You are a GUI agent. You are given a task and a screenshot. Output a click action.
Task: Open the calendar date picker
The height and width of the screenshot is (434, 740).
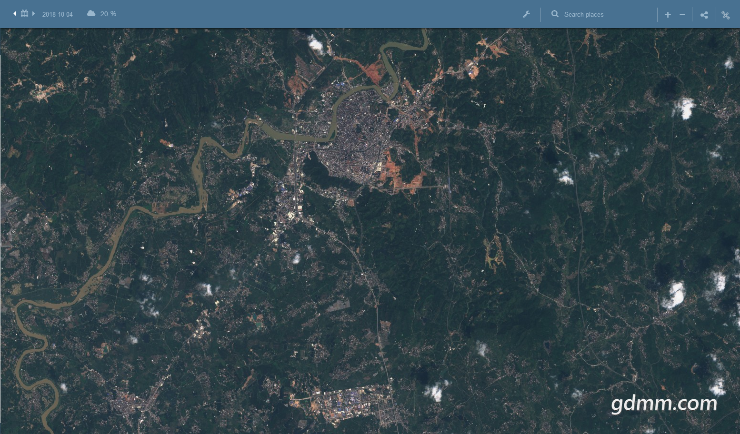24,14
